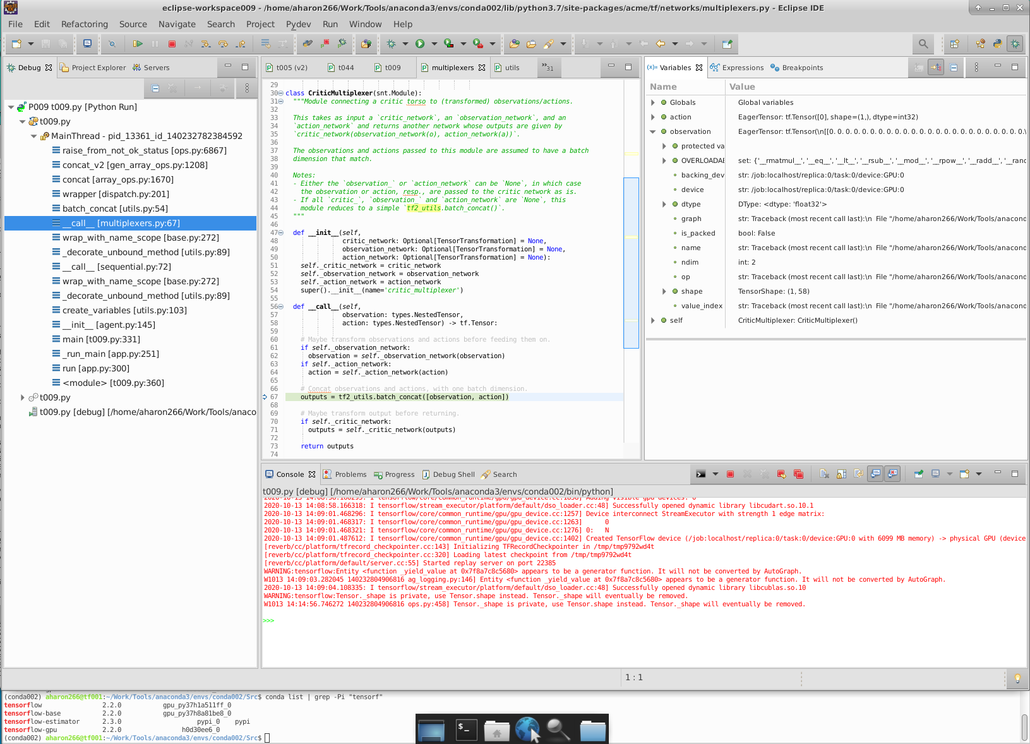Step over the current line
The image size is (1030, 744).
tap(223, 44)
